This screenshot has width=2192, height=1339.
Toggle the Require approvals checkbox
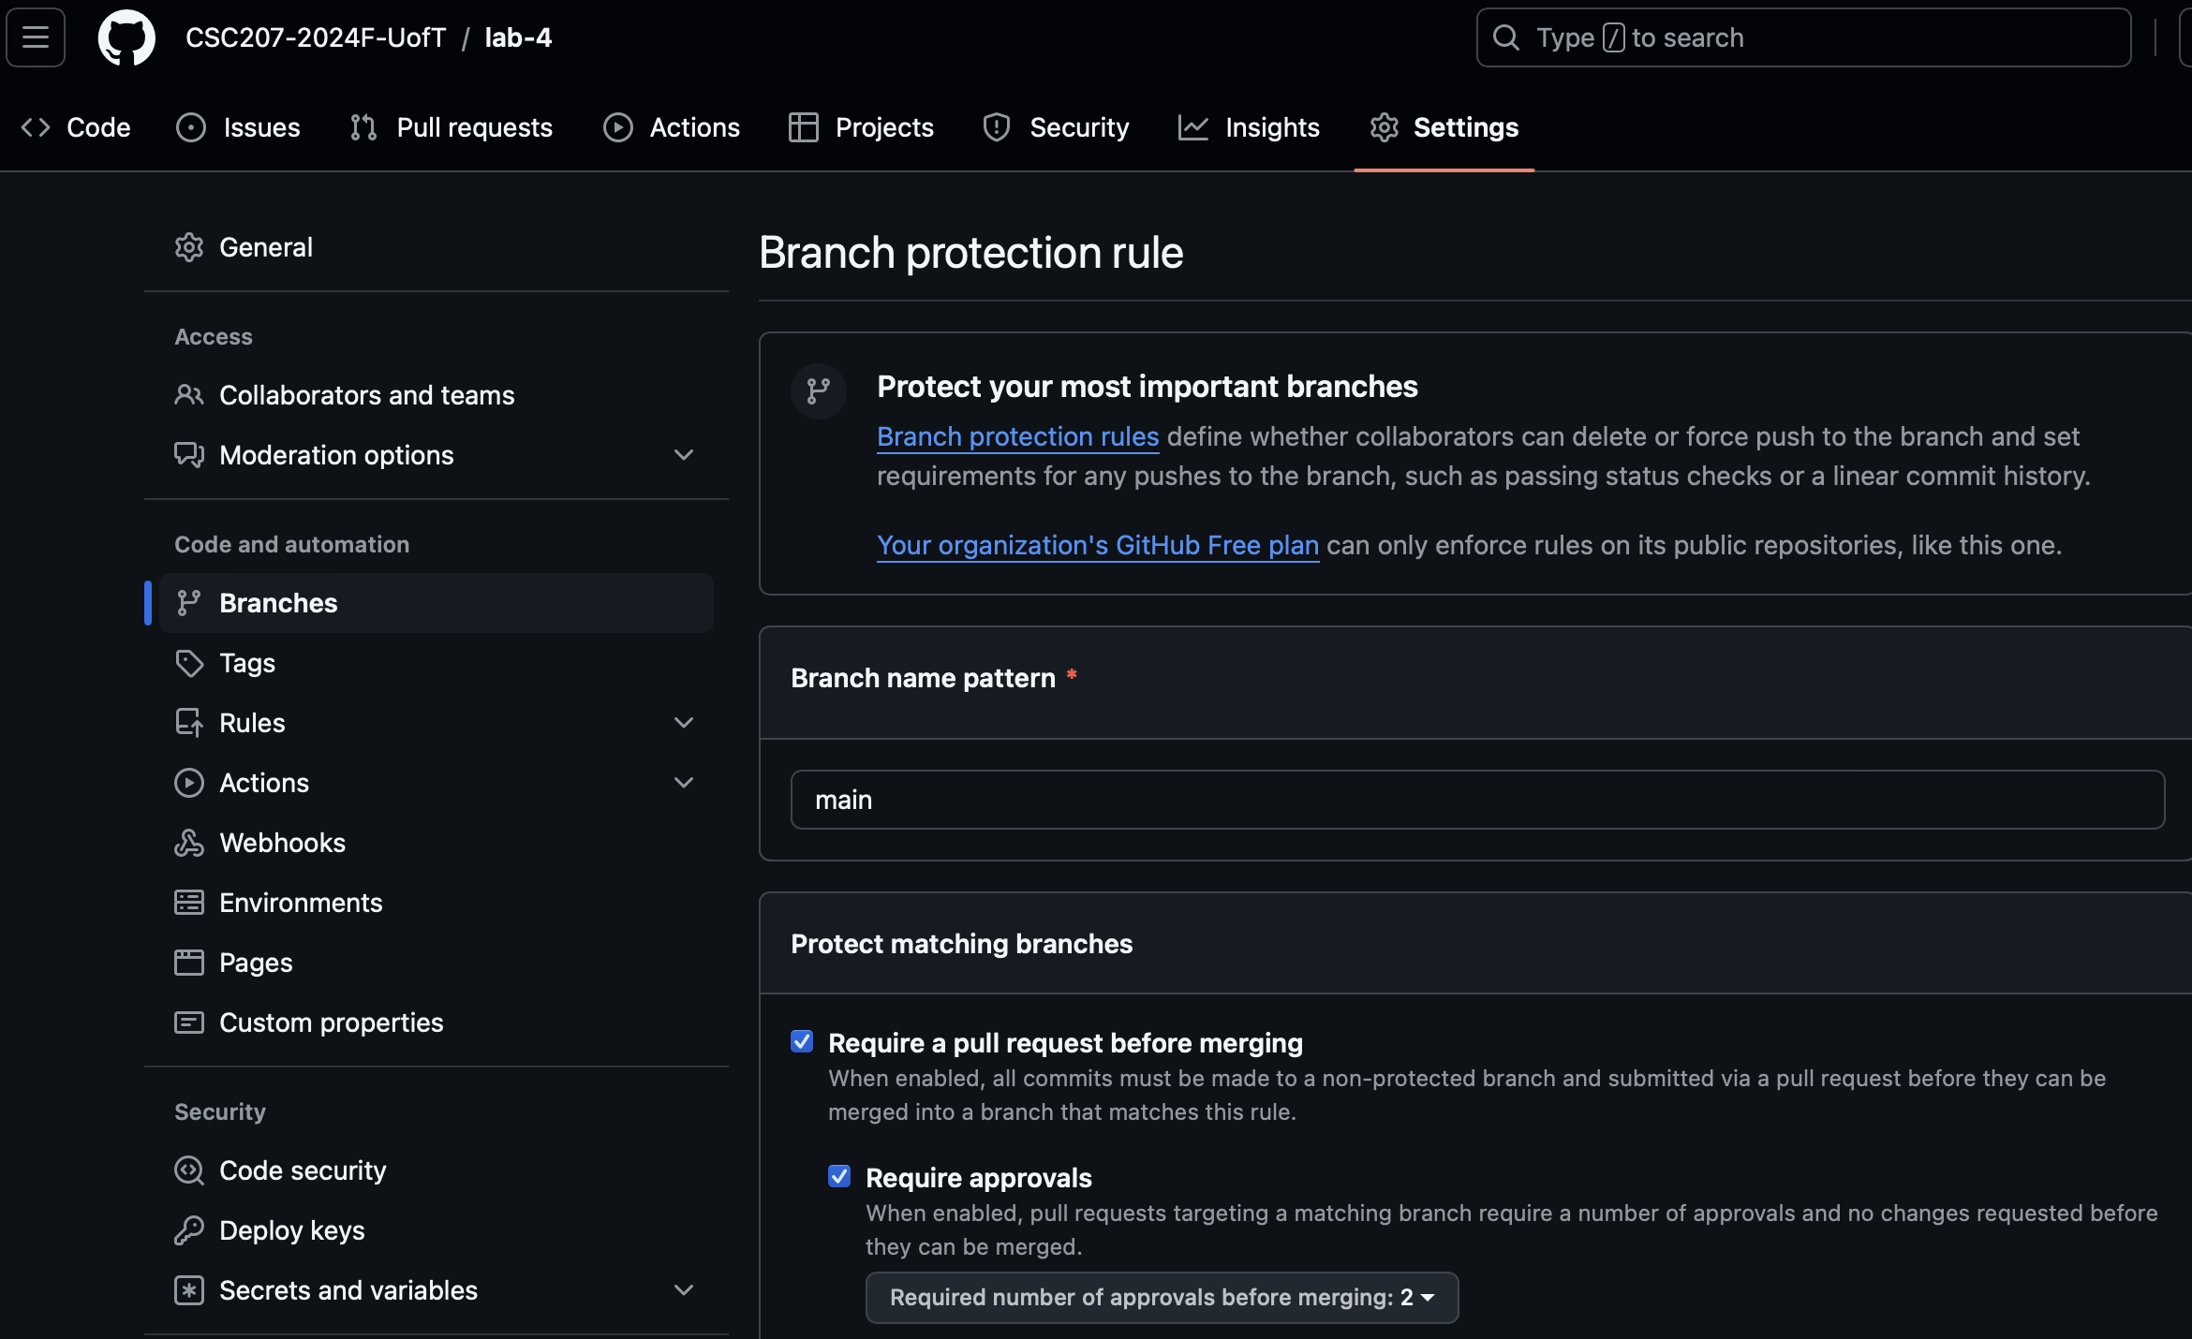point(839,1178)
